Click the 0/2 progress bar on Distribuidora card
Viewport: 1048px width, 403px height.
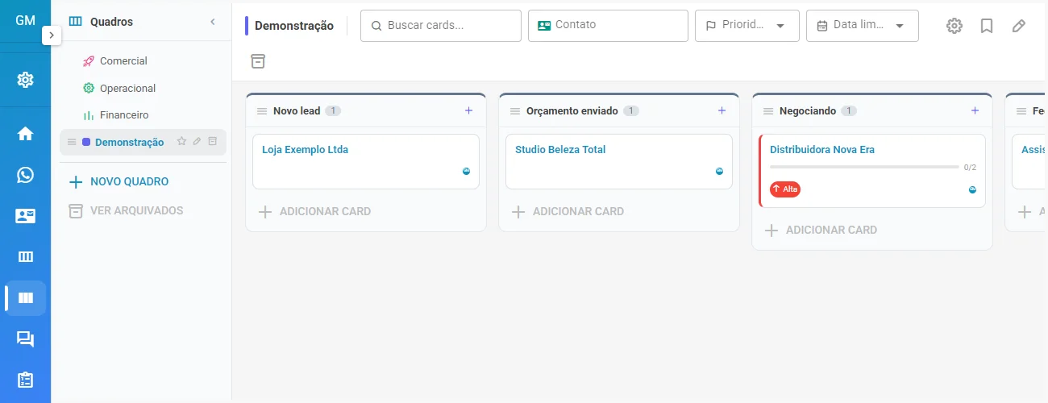click(864, 167)
